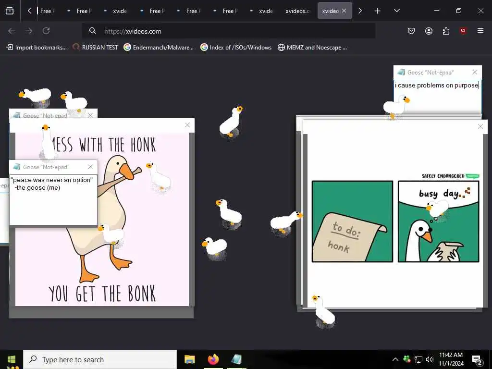Viewport: 492px width, 369px height.
Task: Open Import bookmarks bookmark
Action: click(37, 48)
